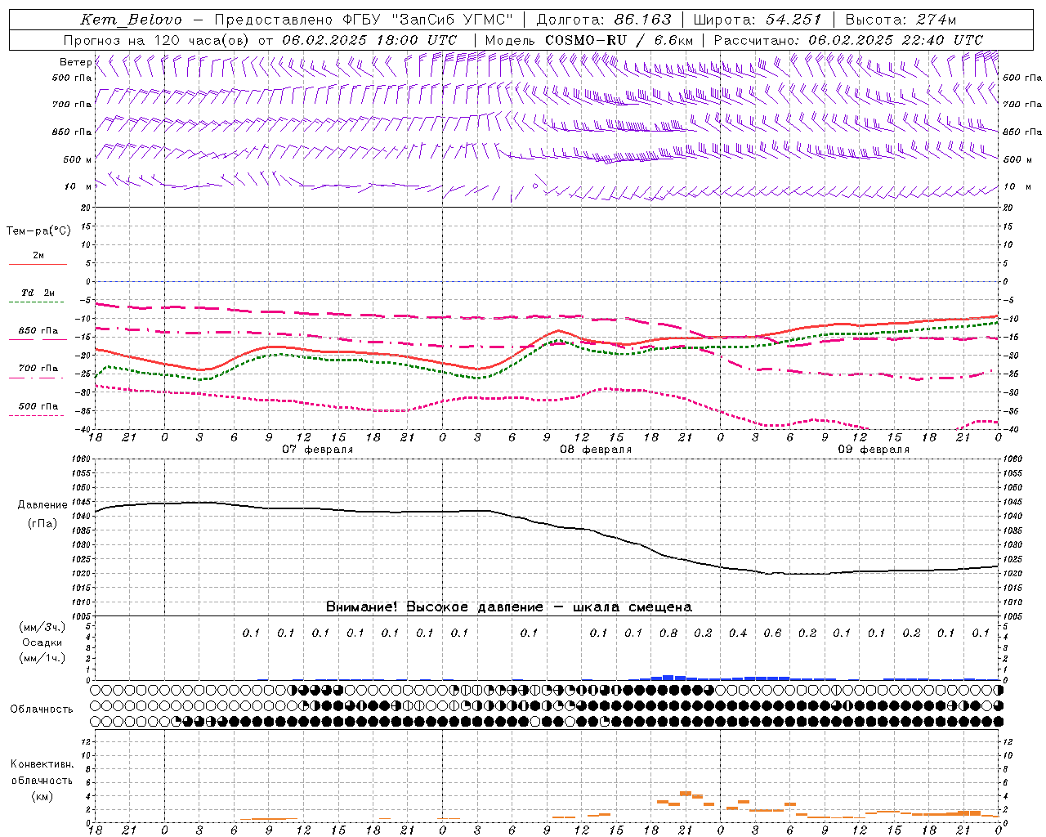
Task: Click the Kem_Belovo station name
Action: [132, 20]
